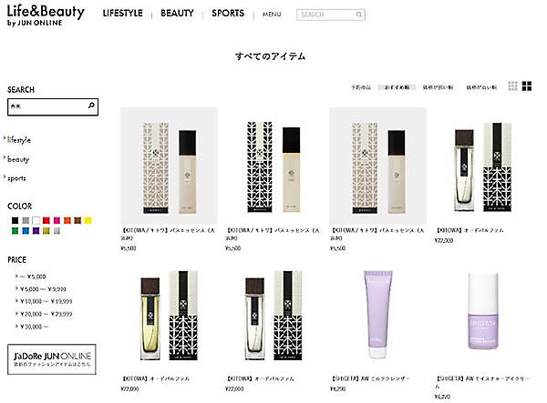Viewport: 547px width, 403px height.
Task: Switch to large grid view icon
Action: [x=527, y=86]
